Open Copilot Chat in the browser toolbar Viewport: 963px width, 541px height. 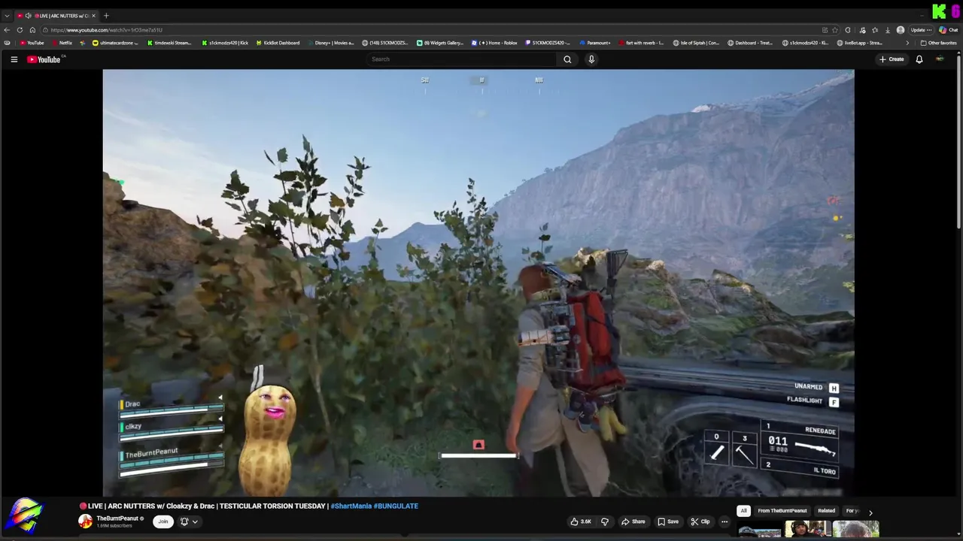click(x=949, y=30)
